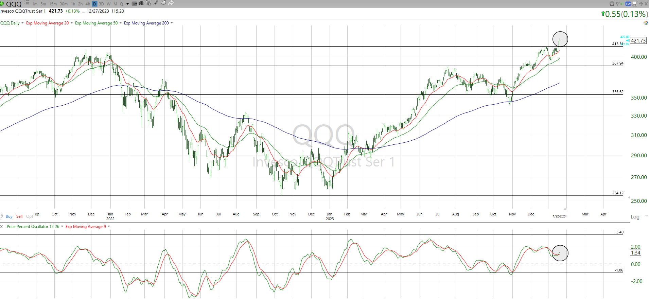The width and height of the screenshot is (649, 300).
Task: Open the text-tools T icon
Action: tap(135, 4)
